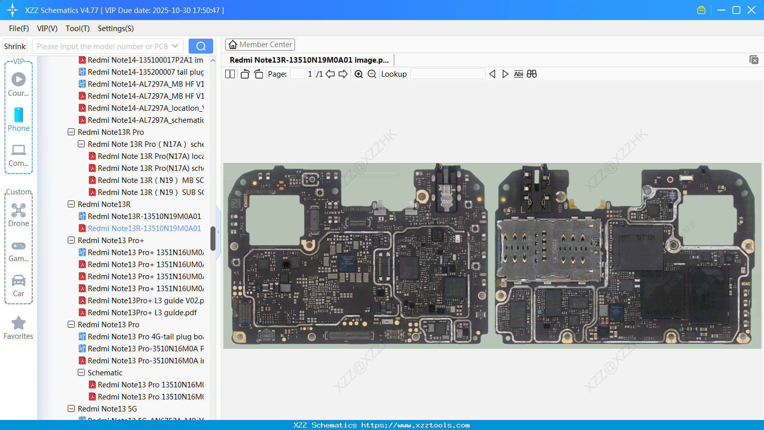
Task: Open Favorites from the sidebar
Action: click(x=19, y=328)
